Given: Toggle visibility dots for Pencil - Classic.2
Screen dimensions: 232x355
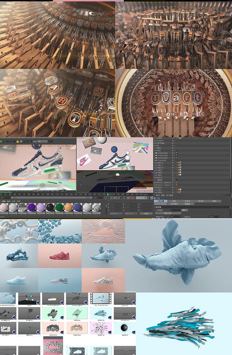Looking at the screenshot, I should click(173, 182).
